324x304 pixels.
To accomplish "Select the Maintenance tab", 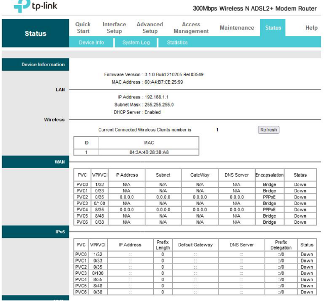I will point(237,28).
